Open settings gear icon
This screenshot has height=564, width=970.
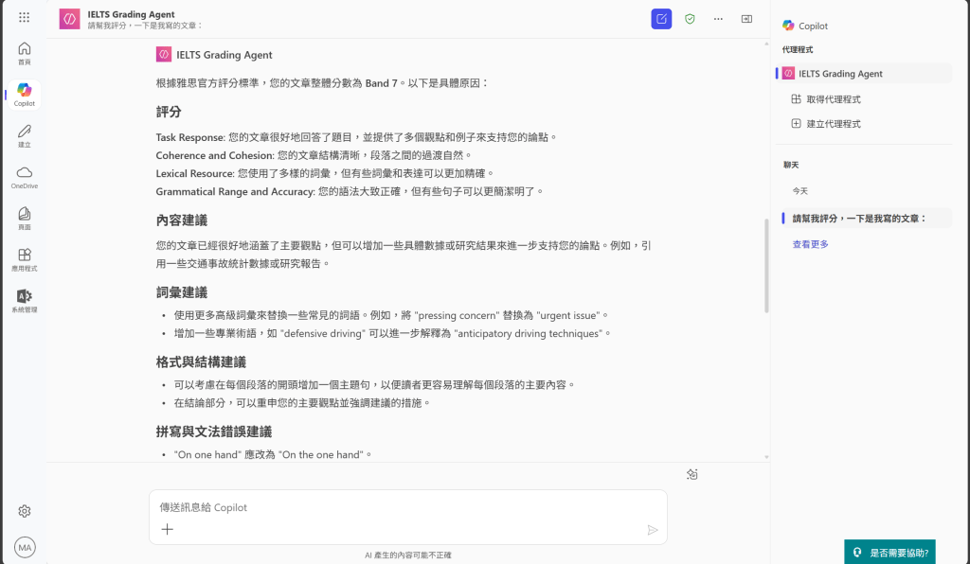point(24,512)
